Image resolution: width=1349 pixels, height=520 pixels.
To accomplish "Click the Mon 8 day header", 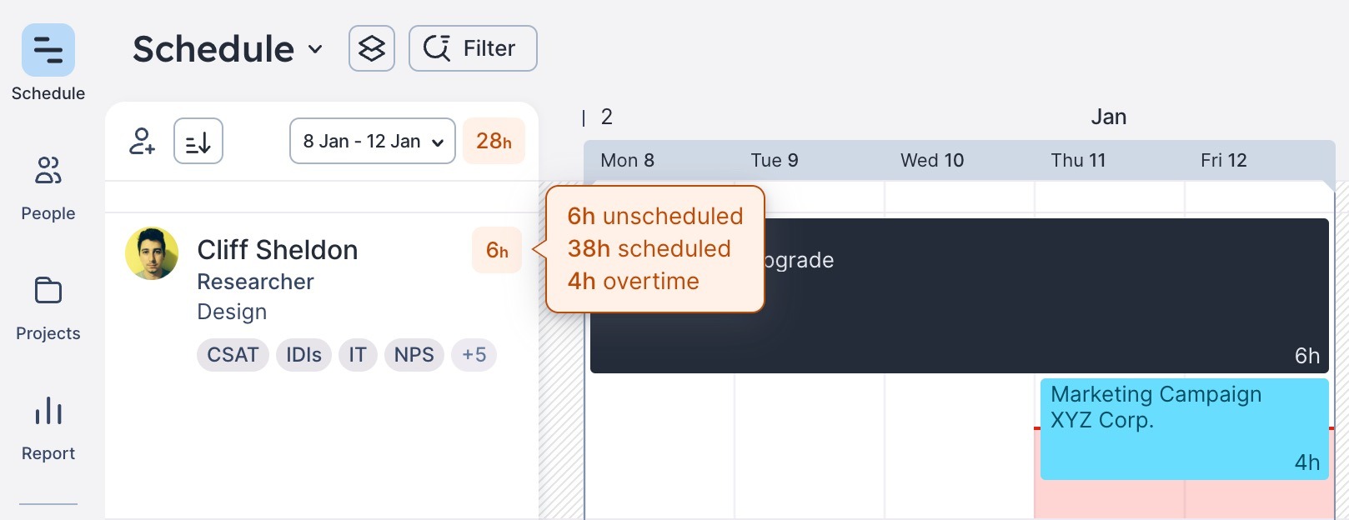I will (627, 160).
